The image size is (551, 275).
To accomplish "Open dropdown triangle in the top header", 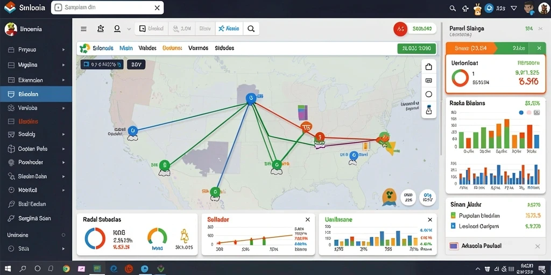I will (x=514, y=8).
